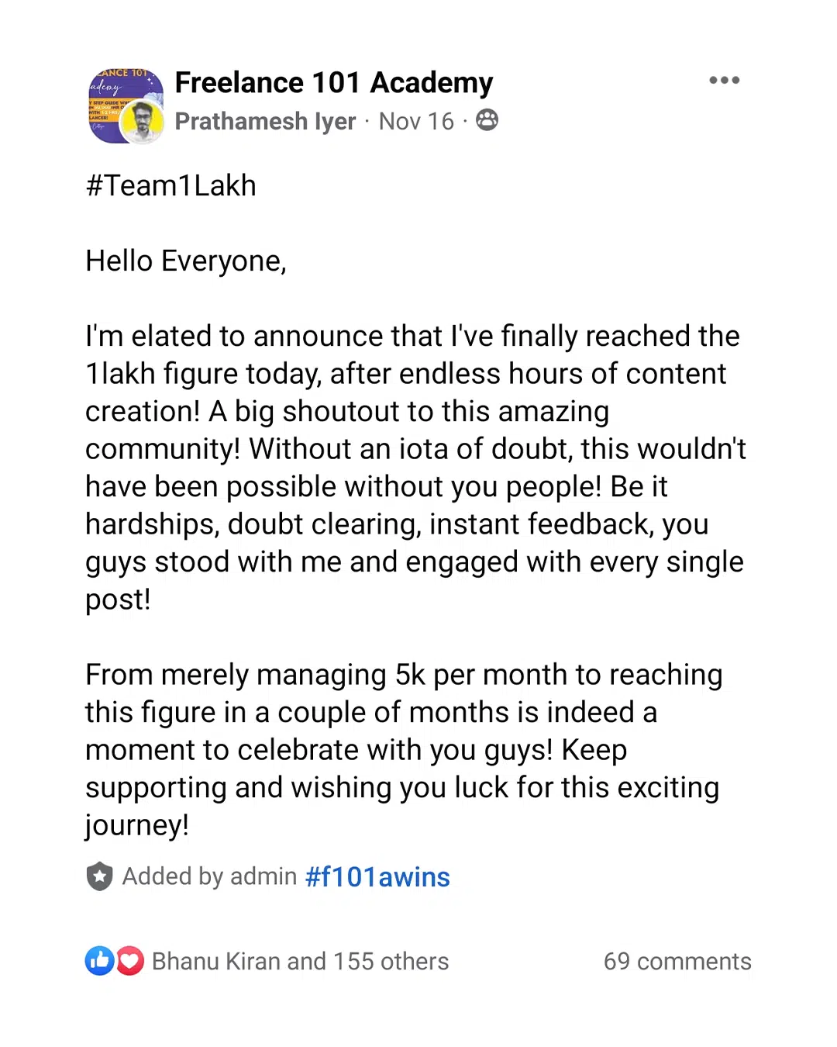Screen dimensions: 837x1047
Task: Open the three-dot post options menu
Action: [725, 80]
